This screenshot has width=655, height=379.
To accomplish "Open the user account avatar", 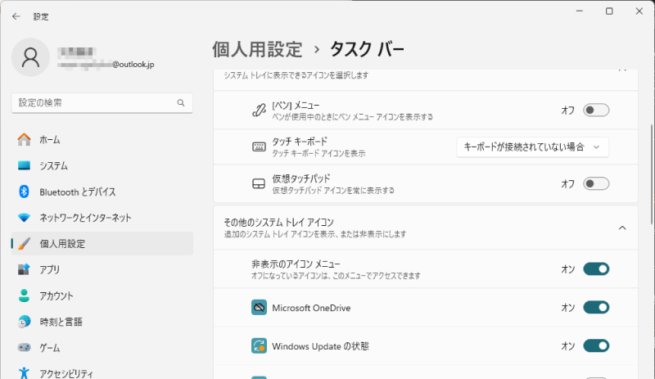I will pos(30,57).
